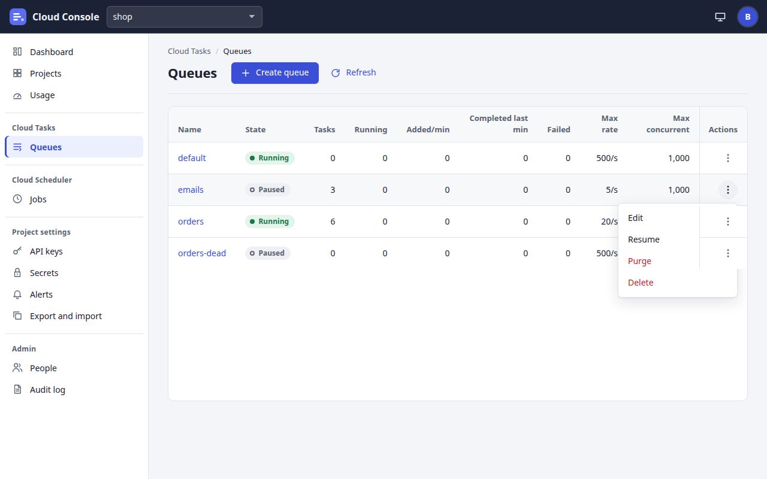Click the 5/s max rate value

pyautogui.click(x=612, y=190)
